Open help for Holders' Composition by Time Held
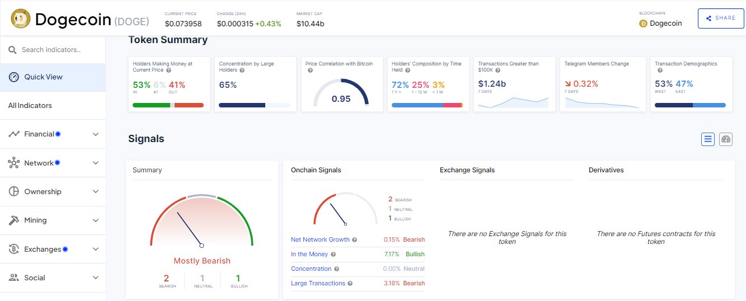 click(x=407, y=70)
